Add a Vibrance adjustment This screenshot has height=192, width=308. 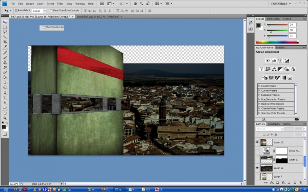point(261,69)
